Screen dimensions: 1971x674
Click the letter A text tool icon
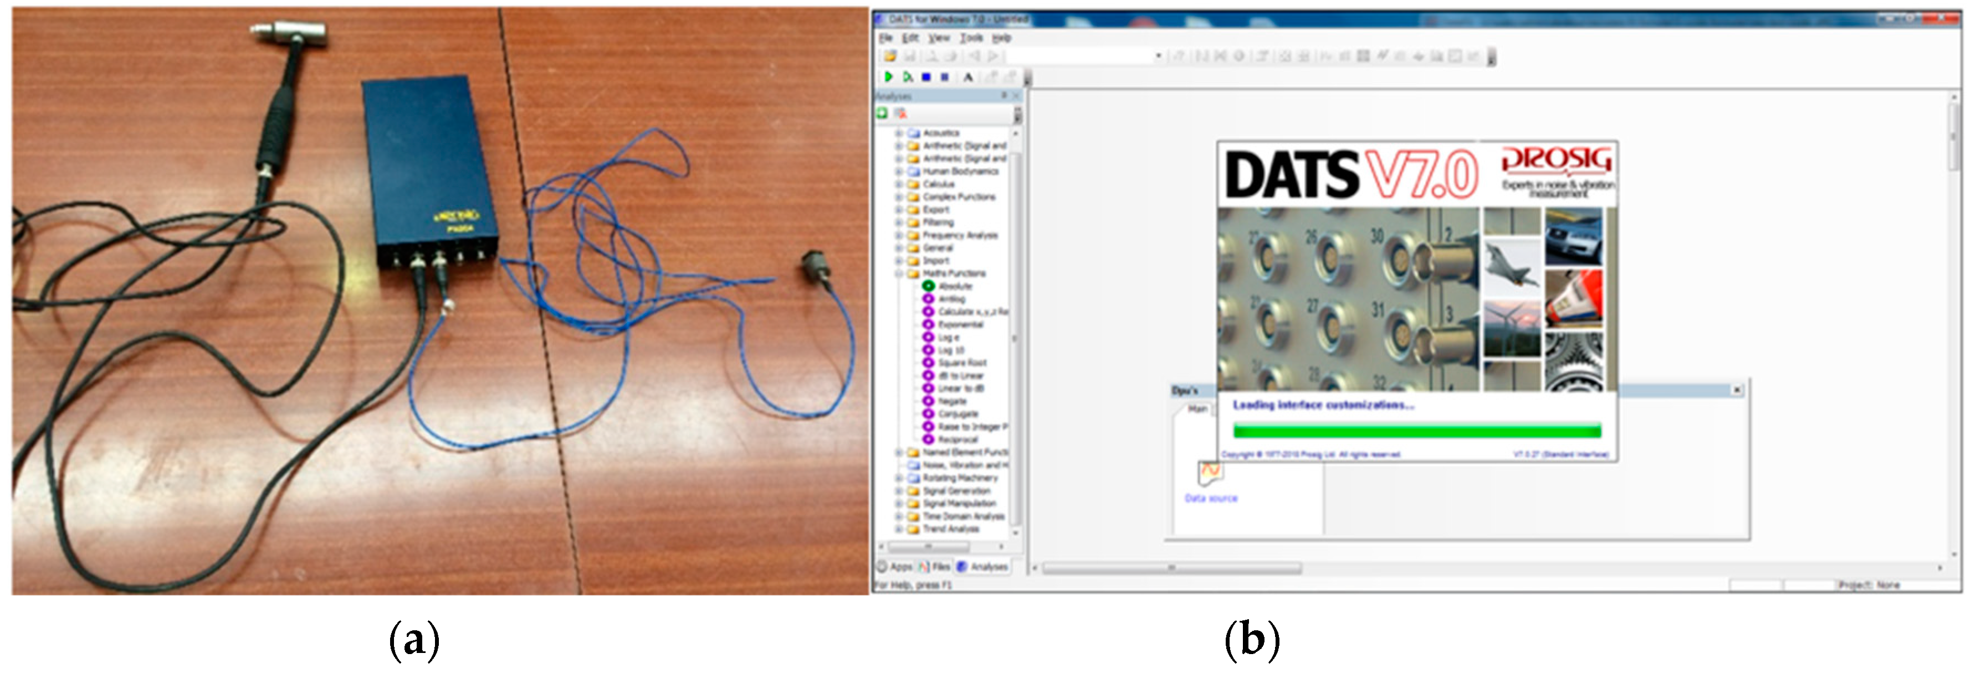(968, 77)
